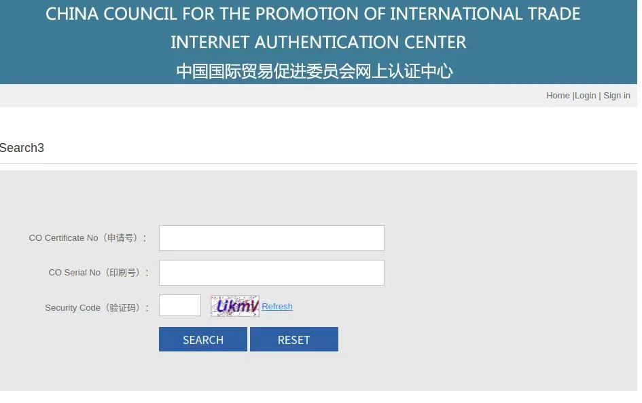
Task: Click blank area below the SEARCH button
Action: click(x=202, y=372)
